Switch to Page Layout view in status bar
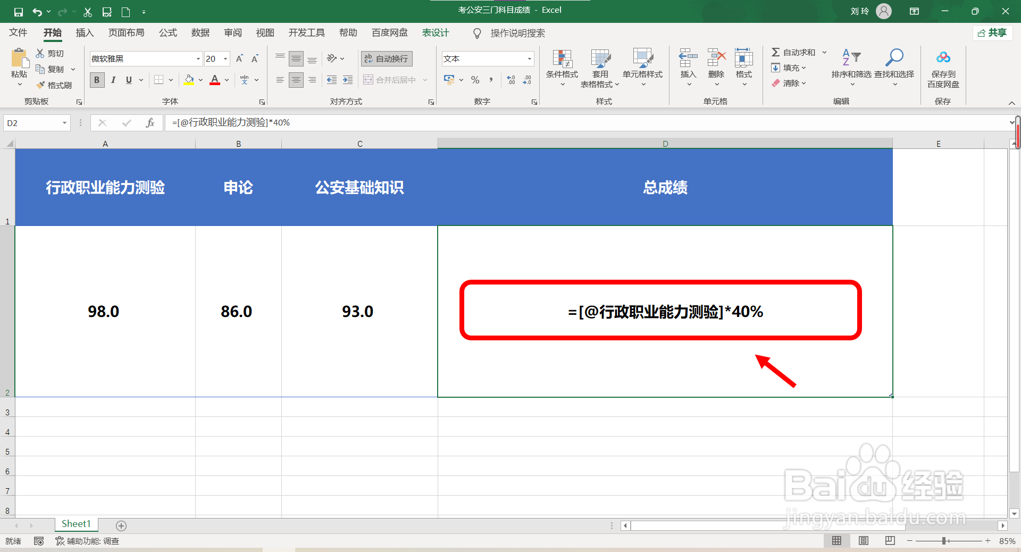This screenshot has width=1021, height=552. [864, 541]
